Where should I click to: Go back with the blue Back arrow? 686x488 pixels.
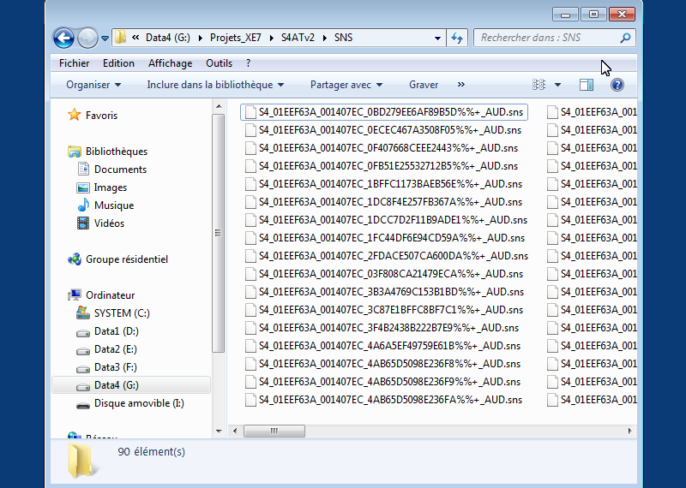click(x=63, y=38)
